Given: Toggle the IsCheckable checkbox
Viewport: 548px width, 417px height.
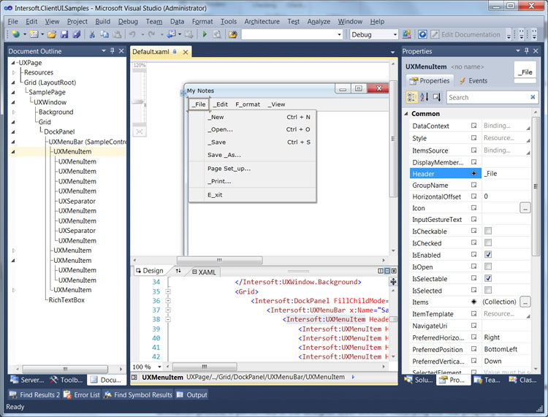Looking at the screenshot, I should 488,231.
